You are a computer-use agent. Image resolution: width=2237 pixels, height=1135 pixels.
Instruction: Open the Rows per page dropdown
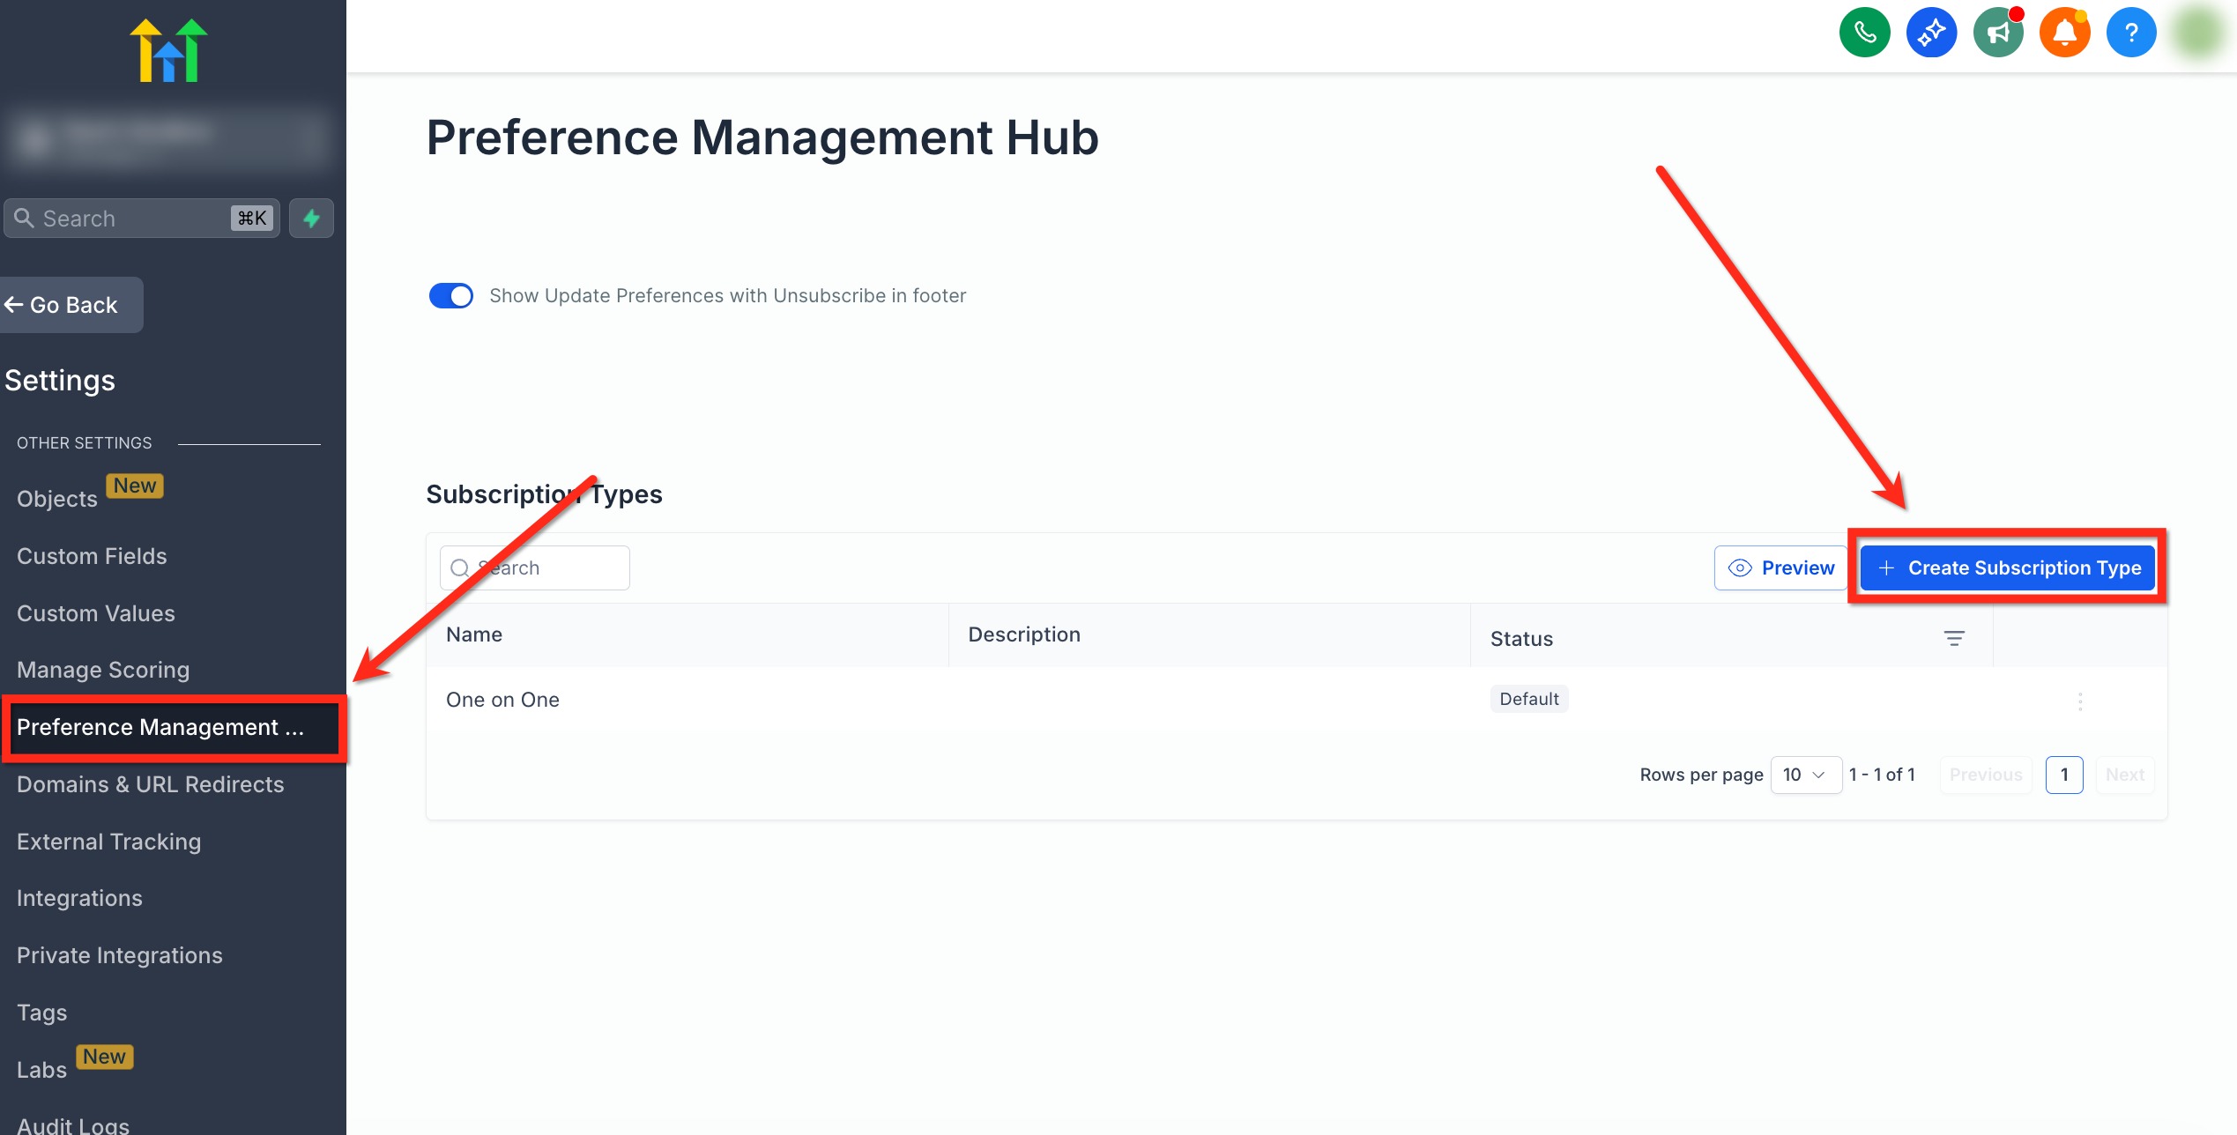pos(1805,775)
